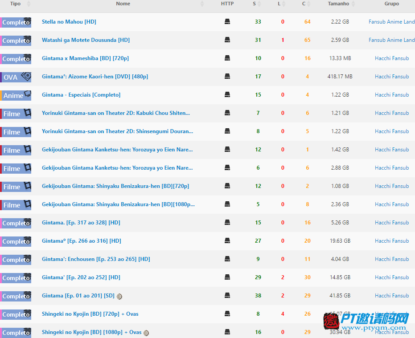Open Gintama x Mameshiba [BD] [720p] link

tap(85, 58)
